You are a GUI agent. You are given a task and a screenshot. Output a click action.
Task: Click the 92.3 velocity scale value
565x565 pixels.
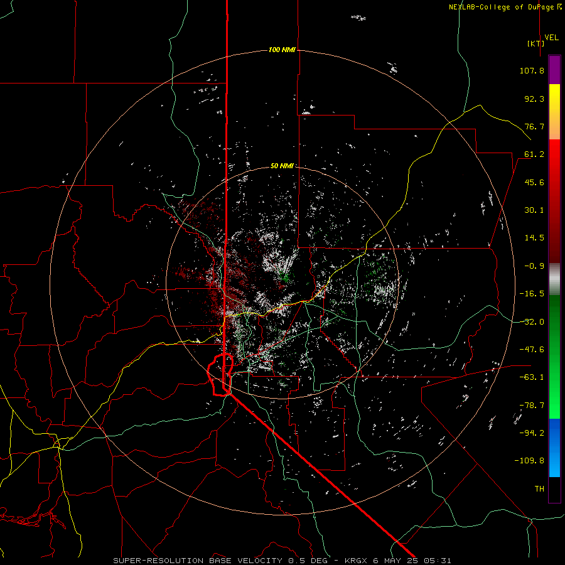pos(534,99)
